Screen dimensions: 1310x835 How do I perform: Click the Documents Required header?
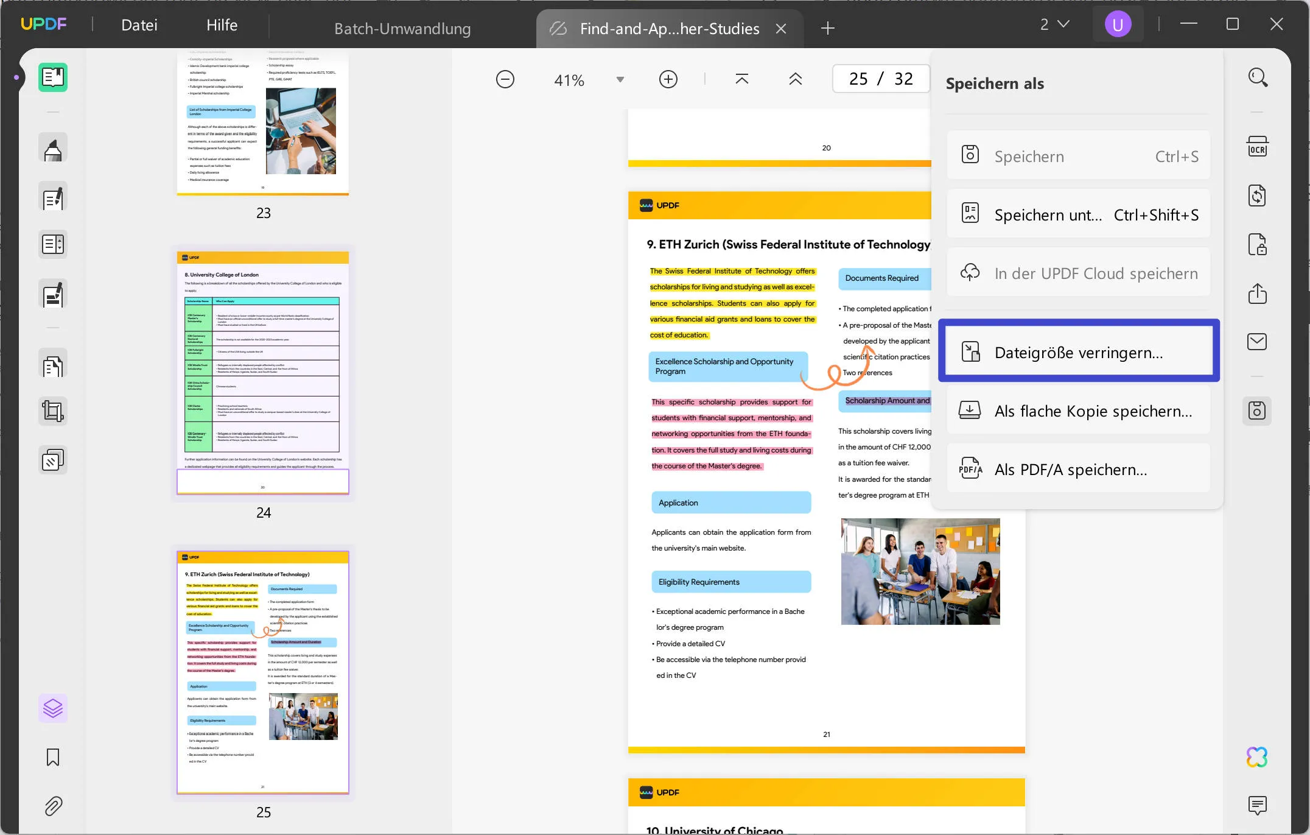pos(884,278)
